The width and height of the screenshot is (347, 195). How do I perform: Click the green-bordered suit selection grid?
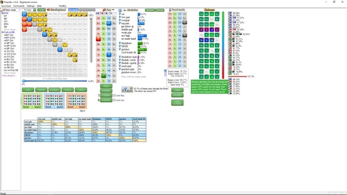tap(32, 101)
